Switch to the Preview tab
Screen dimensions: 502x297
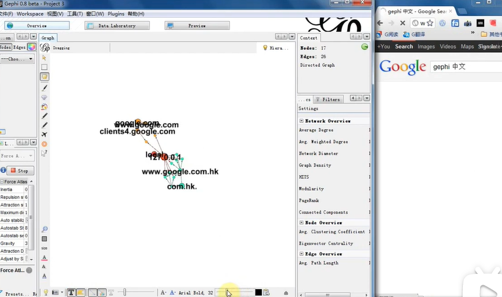197,25
